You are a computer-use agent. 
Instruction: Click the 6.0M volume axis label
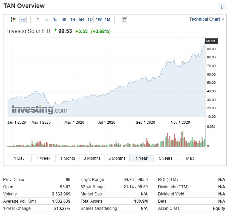(211, 127)
